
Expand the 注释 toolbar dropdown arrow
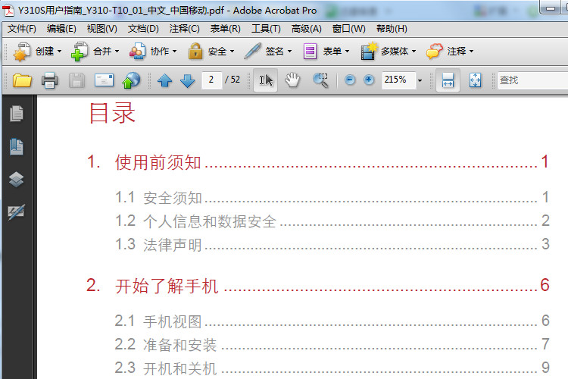(x=471, y=52)
